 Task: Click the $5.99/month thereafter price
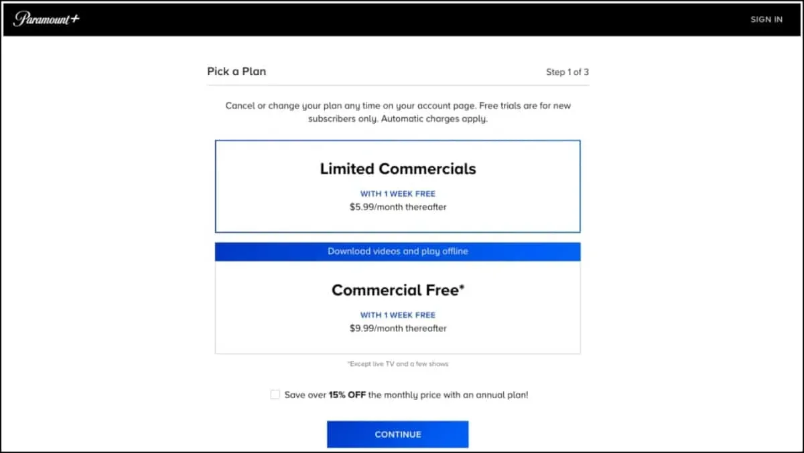[x=397, y=207]
